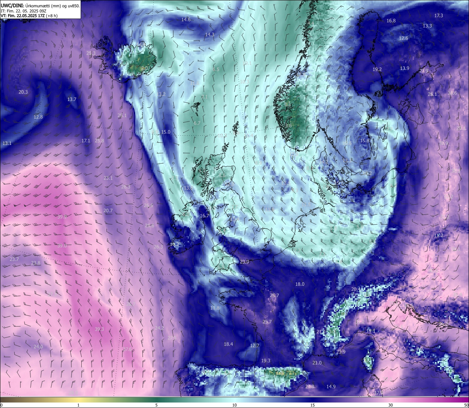Click the valid time "VT: Fim. 22.05.2025 17Z (+8 h)"
Viewport: 469px width, 408px height.
pyautogui.click(x=29, y=16)
